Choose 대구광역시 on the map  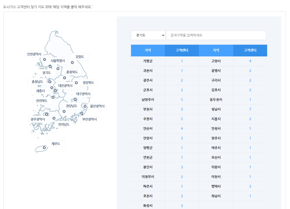83,94
